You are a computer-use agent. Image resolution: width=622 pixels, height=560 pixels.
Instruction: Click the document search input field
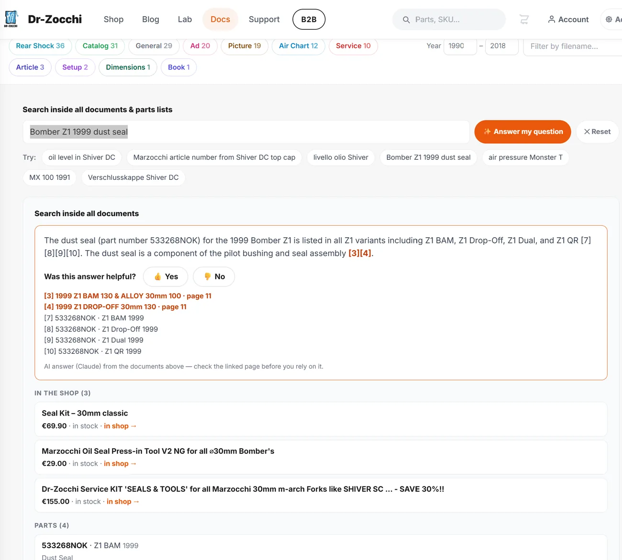(246, 132)
